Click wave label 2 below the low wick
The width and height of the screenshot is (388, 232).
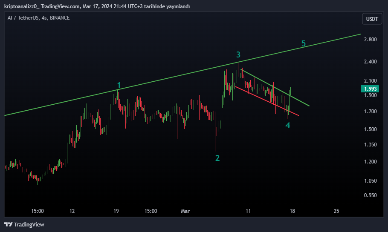[217, 158]
